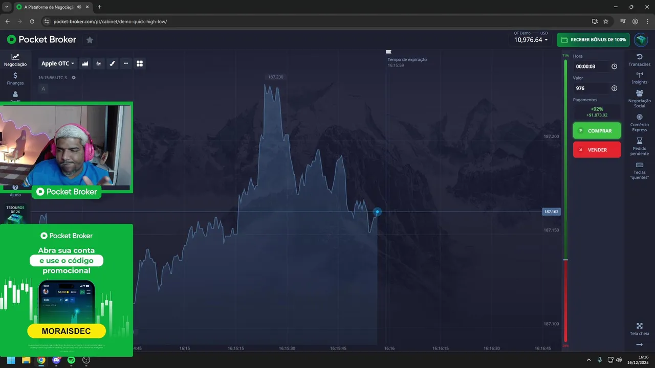Open the tab search dropdown arrow
The image size is (655, 368).
[x=6, y=7]
